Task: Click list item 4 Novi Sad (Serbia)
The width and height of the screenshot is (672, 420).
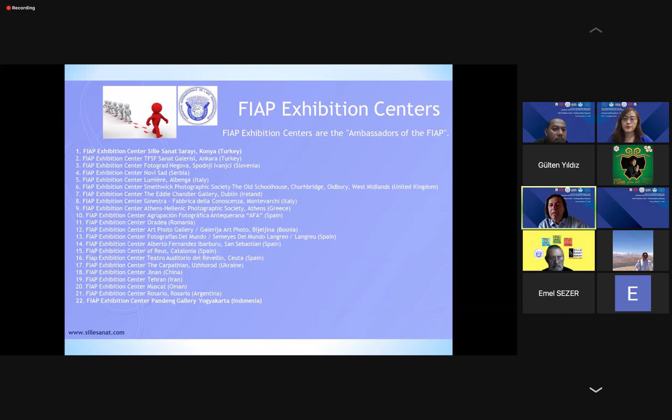Action: point(132,173)
